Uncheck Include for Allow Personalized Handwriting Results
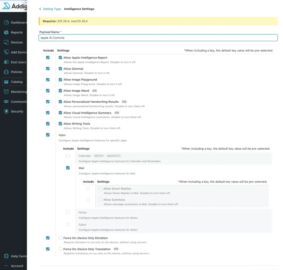 click(x=48, y=102)
